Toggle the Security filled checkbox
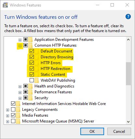This screenshot has width=135, height=139. click(25, 98)
